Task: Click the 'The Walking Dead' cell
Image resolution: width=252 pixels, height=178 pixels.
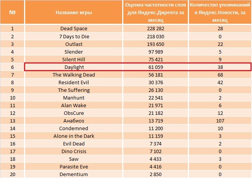Action: tap(74, 75)
